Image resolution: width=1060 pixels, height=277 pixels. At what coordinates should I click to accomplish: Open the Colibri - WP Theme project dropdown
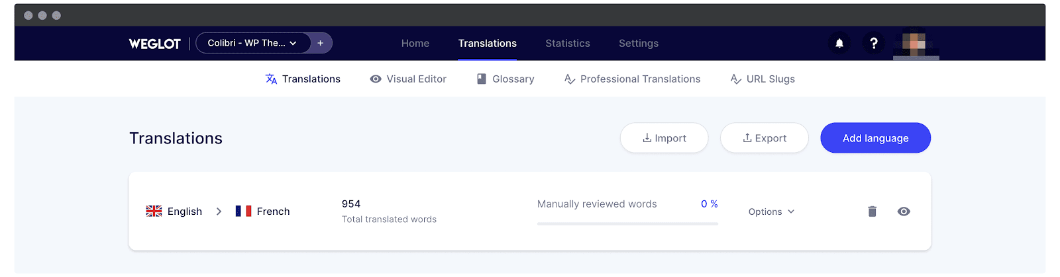[253, 43]
